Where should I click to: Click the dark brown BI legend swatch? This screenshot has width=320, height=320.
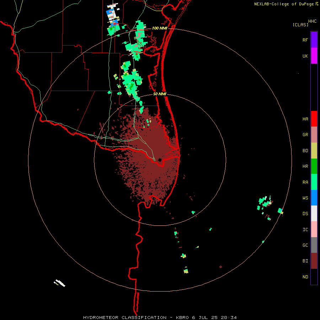[x=314, y=261]
